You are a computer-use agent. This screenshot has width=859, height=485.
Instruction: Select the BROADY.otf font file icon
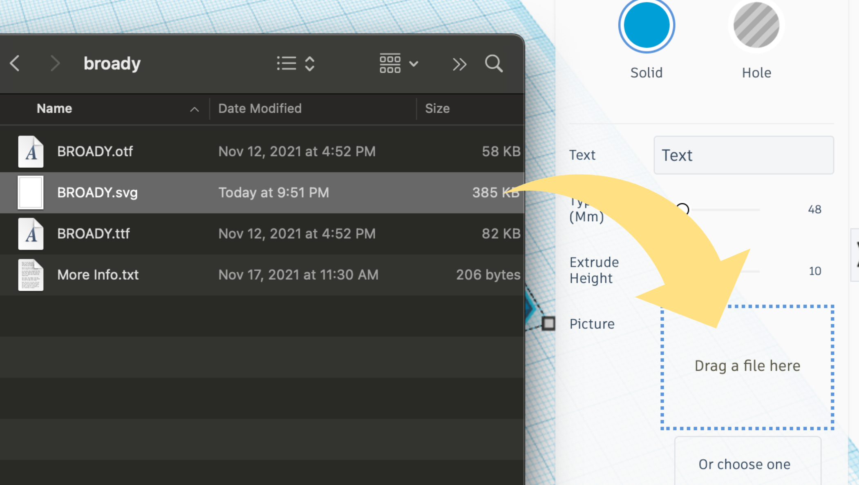pyautogui.click(x=31, y=151)
